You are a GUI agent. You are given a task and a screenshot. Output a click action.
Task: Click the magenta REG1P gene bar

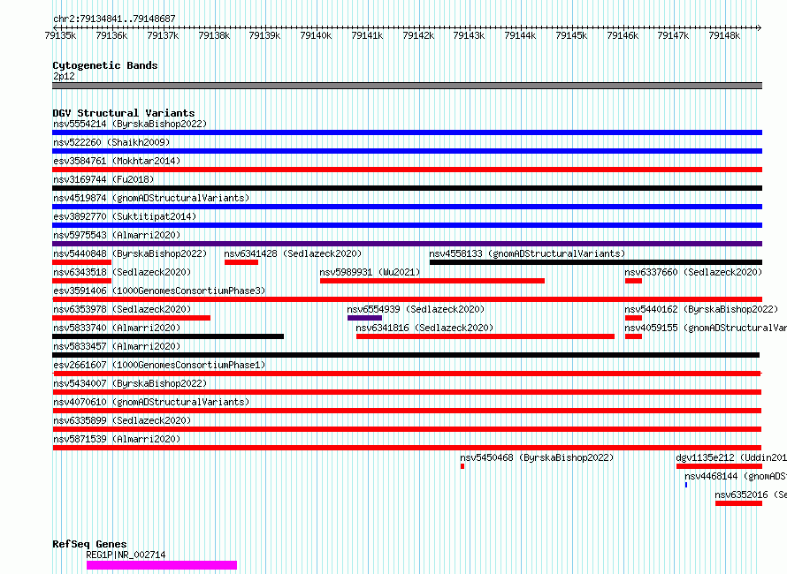(162, 565)
